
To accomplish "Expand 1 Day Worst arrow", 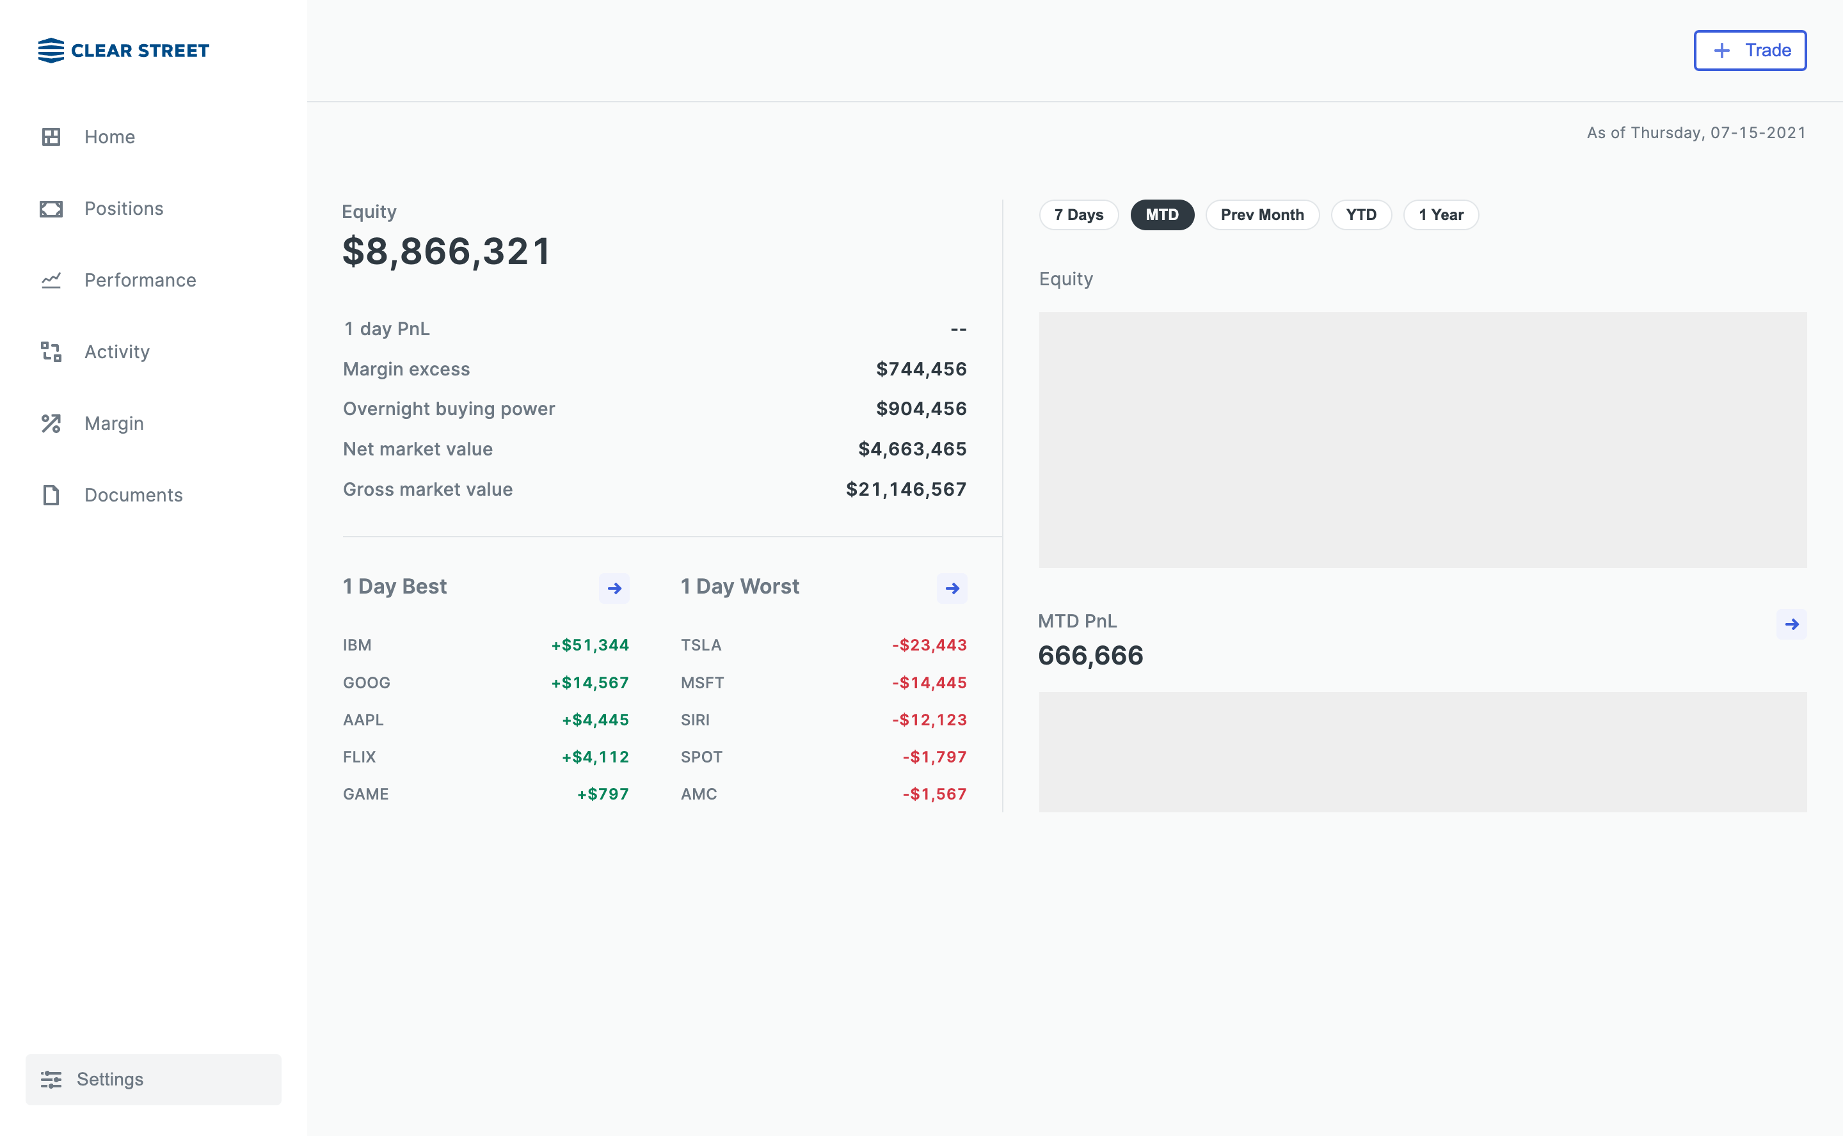I will [x=952, y=588].
